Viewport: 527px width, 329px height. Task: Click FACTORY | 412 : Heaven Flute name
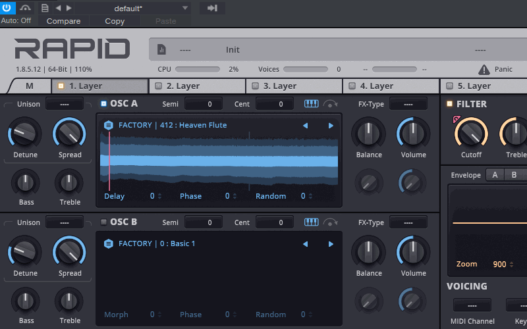point(173,125)
